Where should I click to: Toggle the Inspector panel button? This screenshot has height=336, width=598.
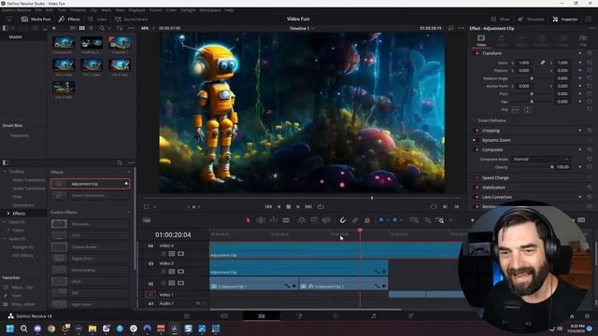pos(565,19)
